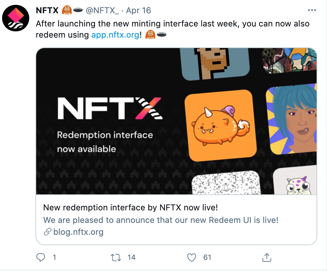Click the orangutan emoji after the tweet text

pyautogui.click(x=150, y=34)
